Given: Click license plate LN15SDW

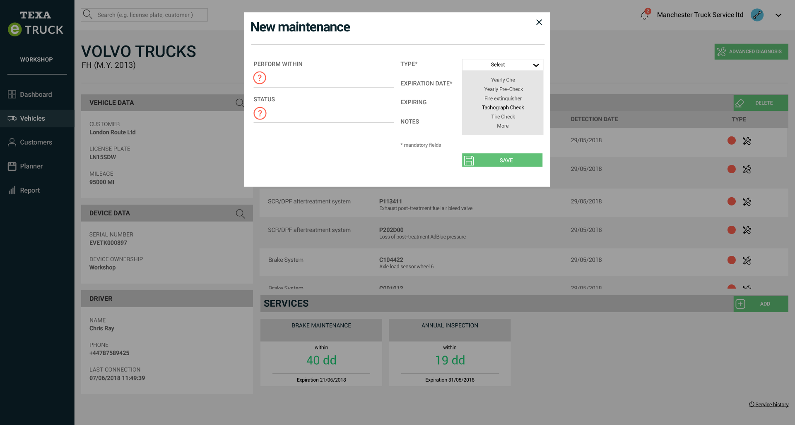Looking at the screenshot, I should tap(103, 157).
